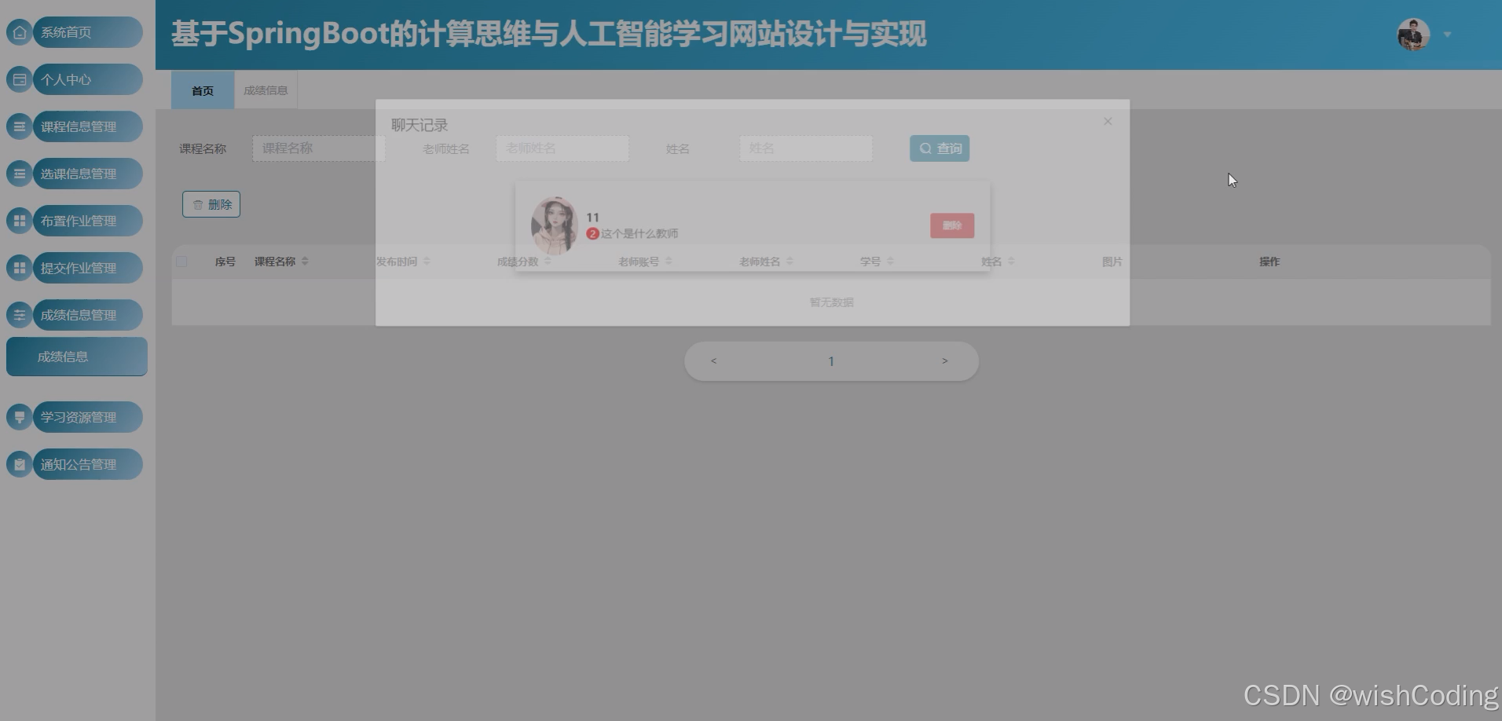Click the user avatar in header
Screen dimensions: 1502x721
pos(1413,35)
